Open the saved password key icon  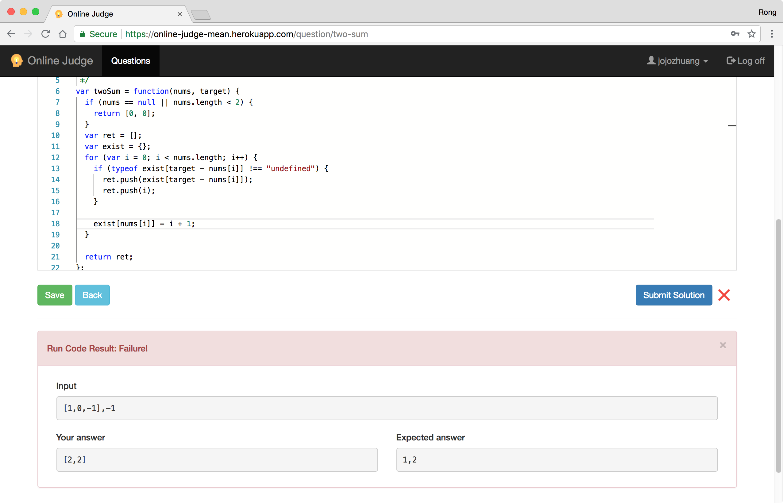735,34
